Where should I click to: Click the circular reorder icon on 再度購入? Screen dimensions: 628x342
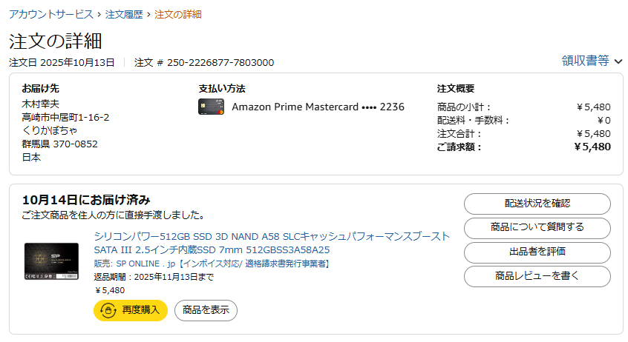coord(108,310)
